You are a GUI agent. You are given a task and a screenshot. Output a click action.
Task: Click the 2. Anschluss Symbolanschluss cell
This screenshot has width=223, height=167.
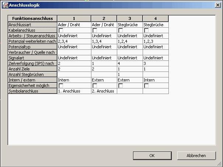pyautogui.click(x=104, y=91)
